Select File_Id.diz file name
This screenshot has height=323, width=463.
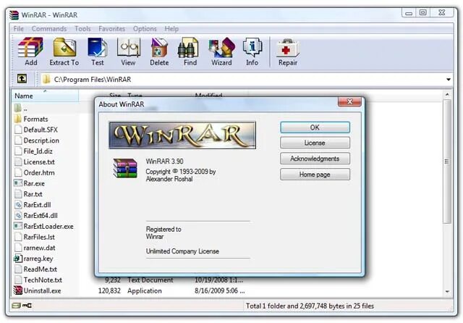pos(38,151)
